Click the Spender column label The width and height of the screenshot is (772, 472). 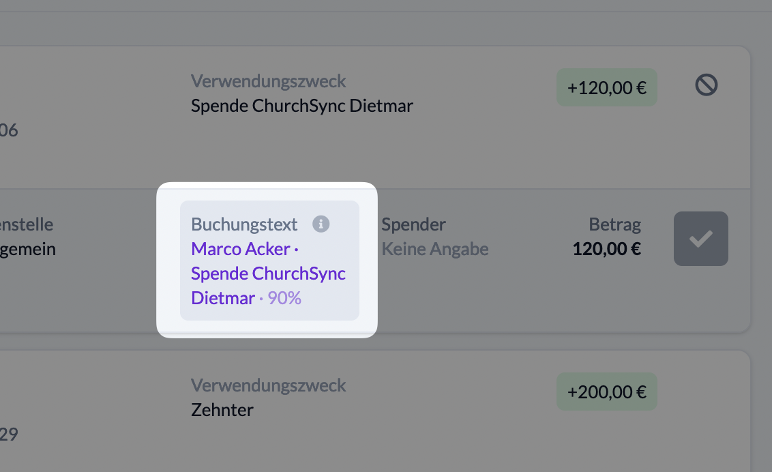pyautogui.click(x=413, y=224)
